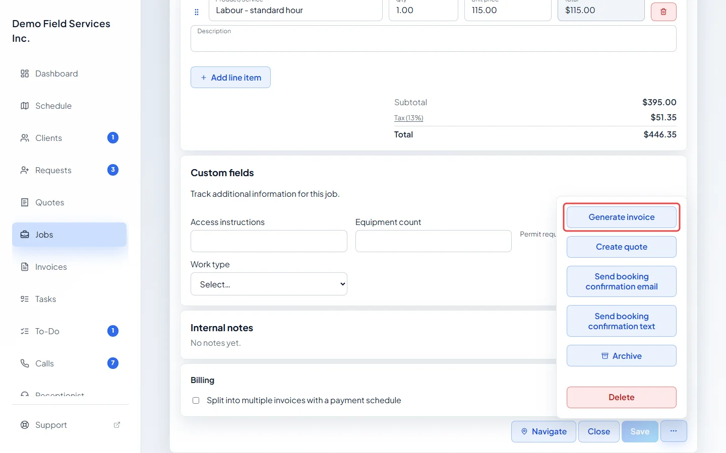Click the Save button
Viewport: 726px width, 453px height.
pyautogui.click(x=640, y=431)
